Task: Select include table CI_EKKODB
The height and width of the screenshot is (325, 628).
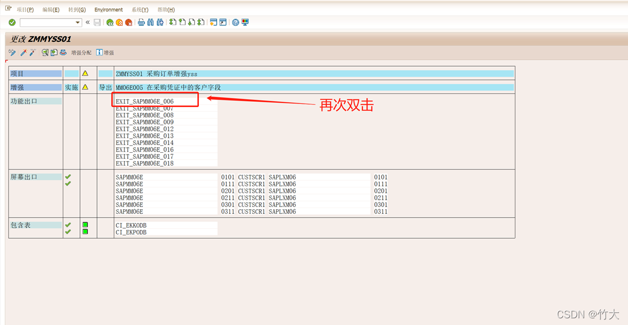Action: tap(131, 225)
